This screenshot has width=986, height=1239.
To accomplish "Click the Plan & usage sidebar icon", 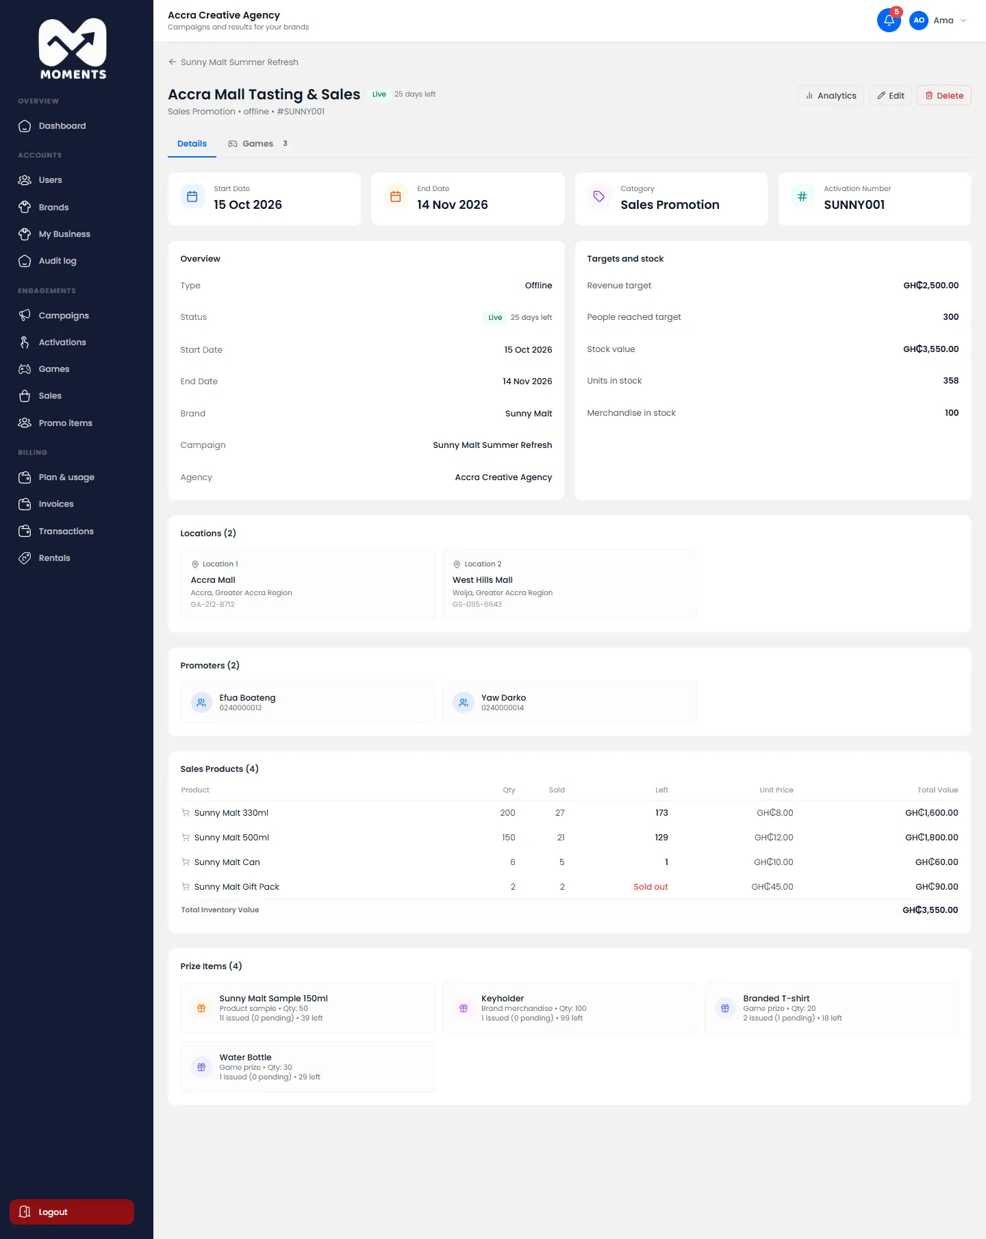I will pos(25,477).
